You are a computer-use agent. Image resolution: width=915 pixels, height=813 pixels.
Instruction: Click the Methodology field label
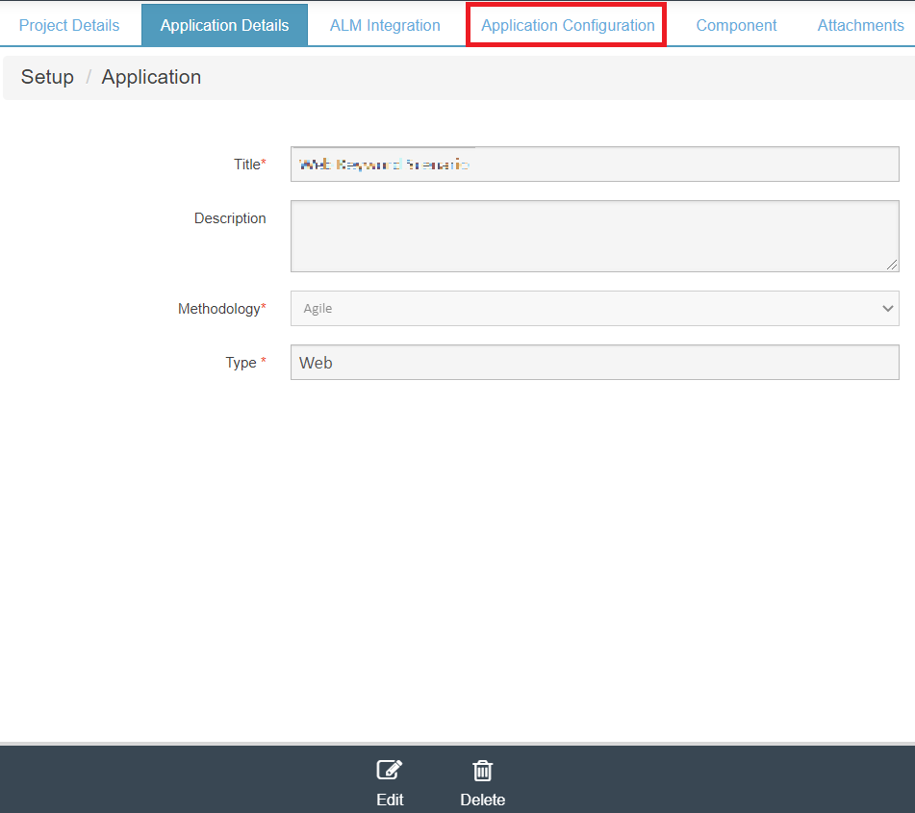pos(221,309)
